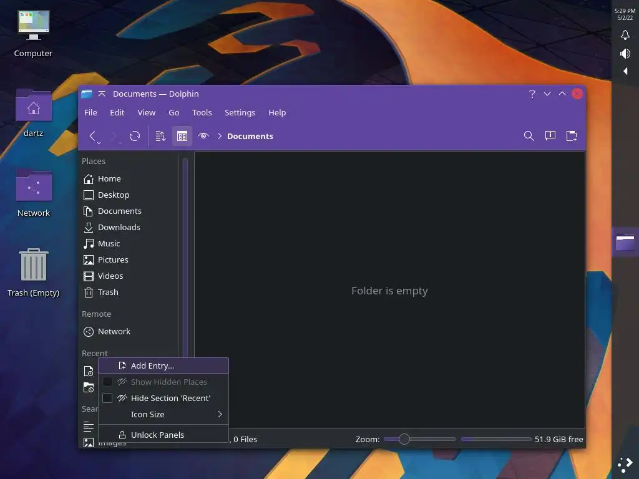Open the Search magnifier in Dolphin
This screenshot has height=479, width=639.
(x=529, y=136)
